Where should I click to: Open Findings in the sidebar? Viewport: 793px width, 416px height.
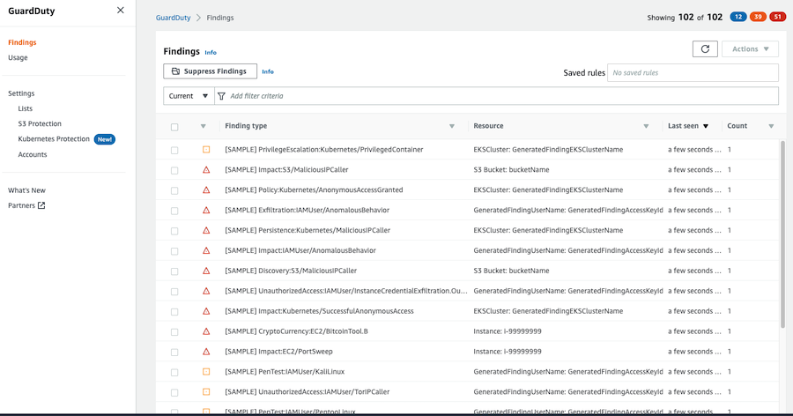point(22,42)
